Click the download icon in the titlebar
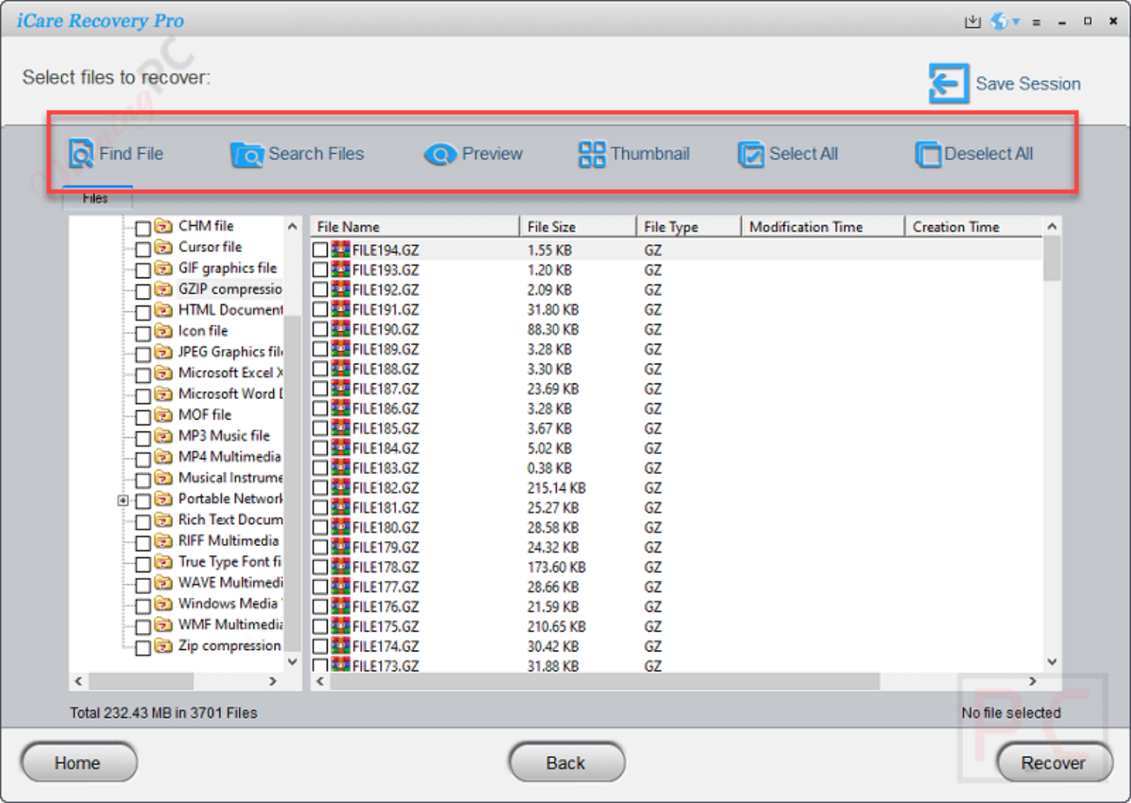 [x=972, y=21]
